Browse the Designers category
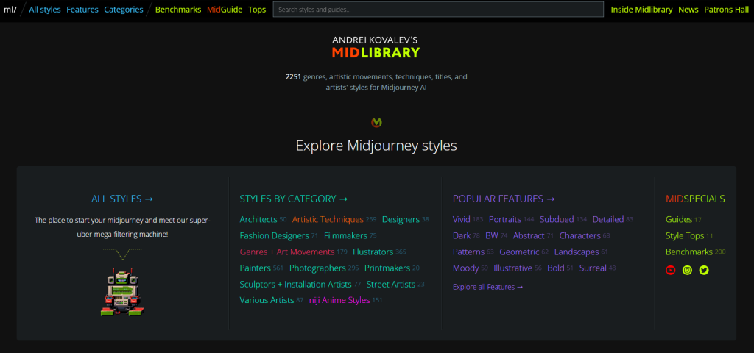This screenshot has width=754, height=353. [x=401, y=219]
